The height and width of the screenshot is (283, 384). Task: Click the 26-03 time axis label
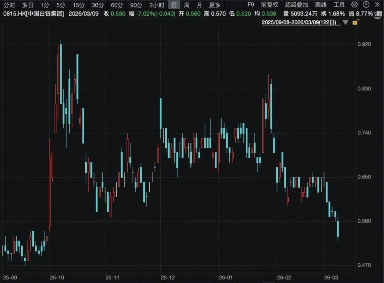331,278
